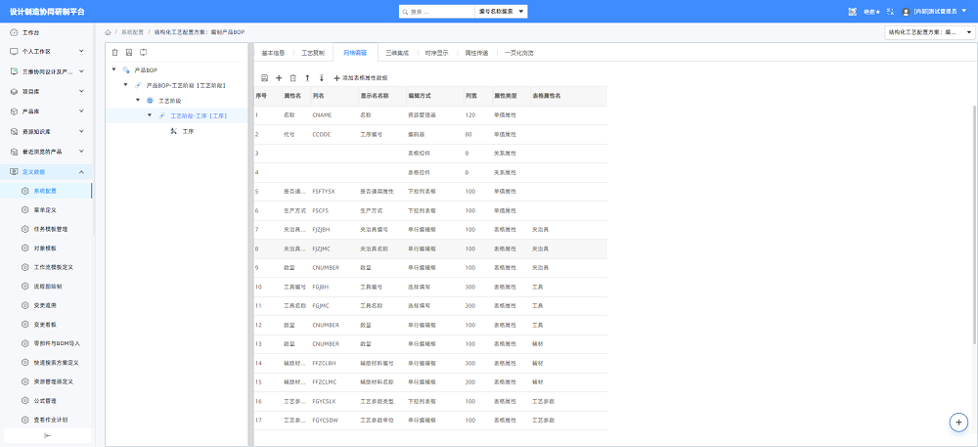
Task: Click the home icon in breadcrumb
Action: point(108,31)
